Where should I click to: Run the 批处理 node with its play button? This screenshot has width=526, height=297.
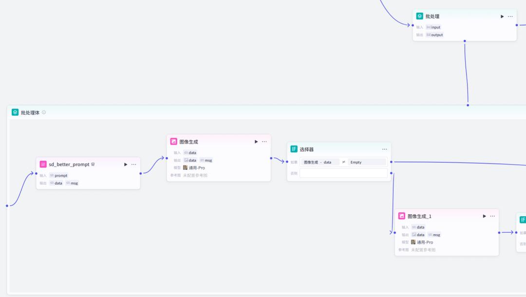click(502, 17)
